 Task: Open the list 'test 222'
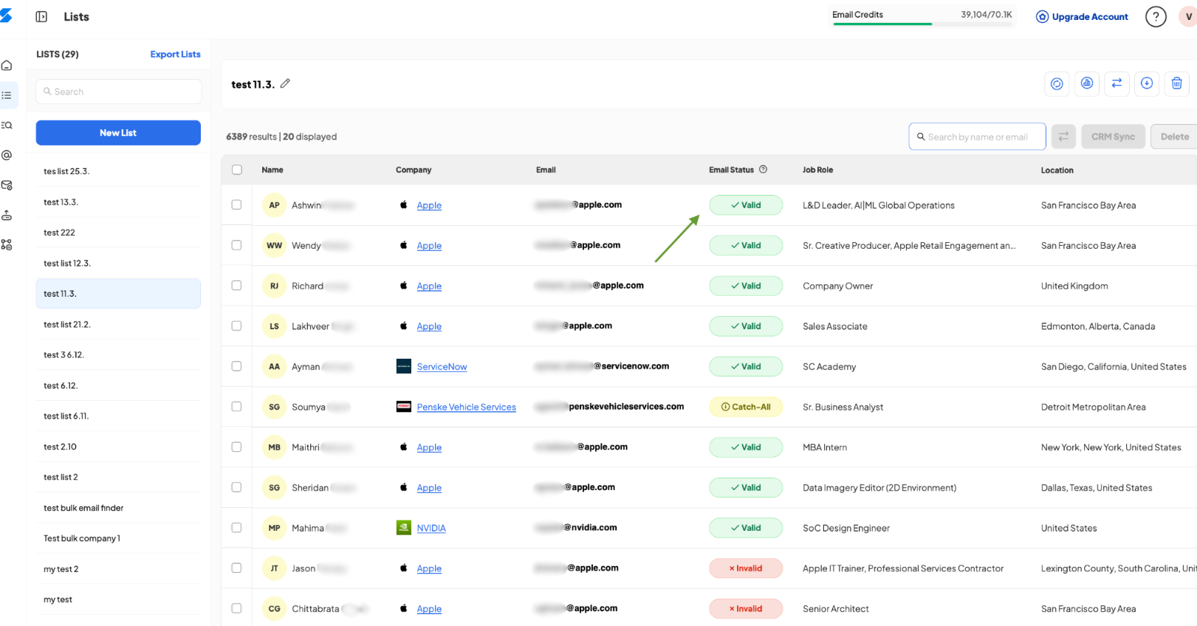click(x=118, y=233)
